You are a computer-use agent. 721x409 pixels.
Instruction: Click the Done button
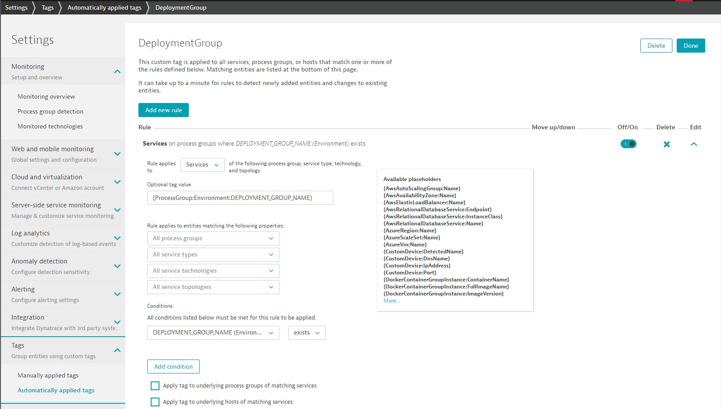click(x=691, y=46)
